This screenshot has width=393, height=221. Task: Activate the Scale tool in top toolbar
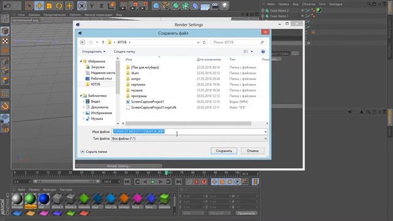click(49, 6)
